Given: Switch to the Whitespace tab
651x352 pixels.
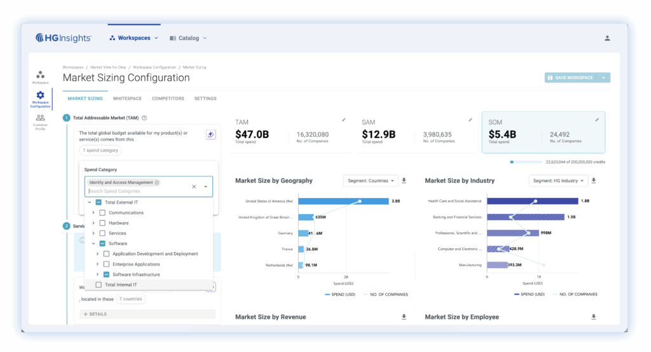Looking at the screenshot, I should [x=127, y=99].
